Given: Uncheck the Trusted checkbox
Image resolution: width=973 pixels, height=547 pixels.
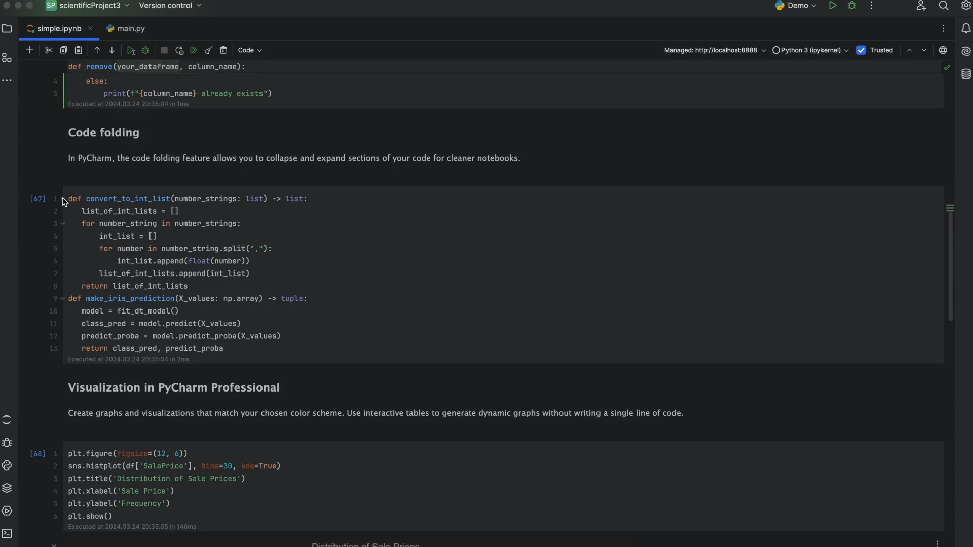Looking at the screenshot, I should (861, 50).
